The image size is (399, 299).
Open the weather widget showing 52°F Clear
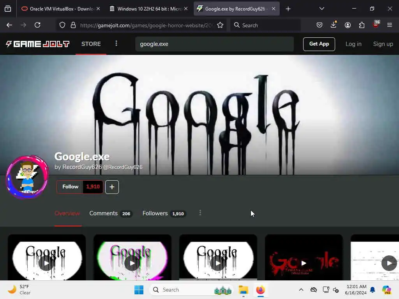point(19,290)
